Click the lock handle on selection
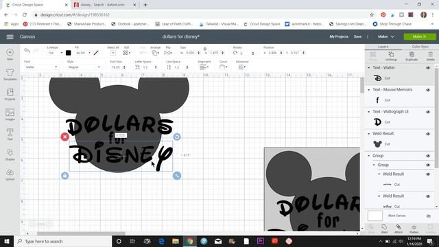The height and width of the screenshot is (247, 439). click(64, 176)
